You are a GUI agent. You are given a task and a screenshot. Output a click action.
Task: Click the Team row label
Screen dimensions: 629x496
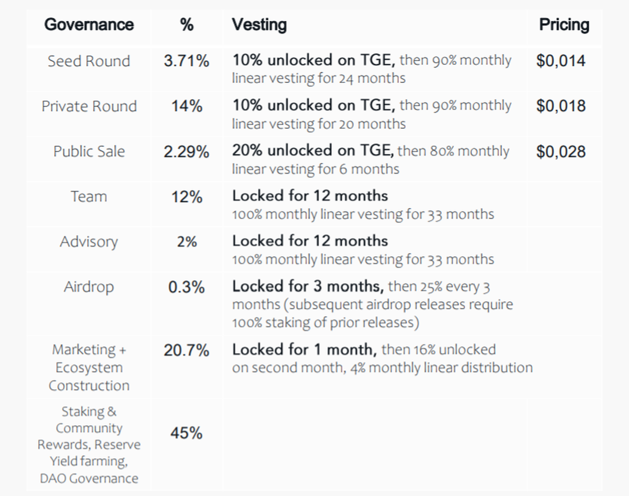coord(89,196)
